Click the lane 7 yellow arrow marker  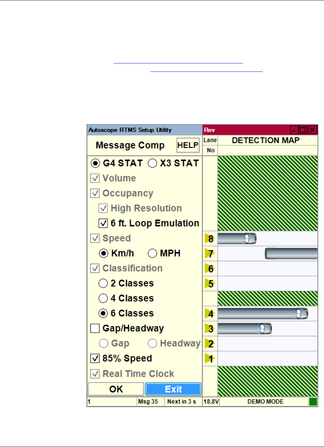210,253
